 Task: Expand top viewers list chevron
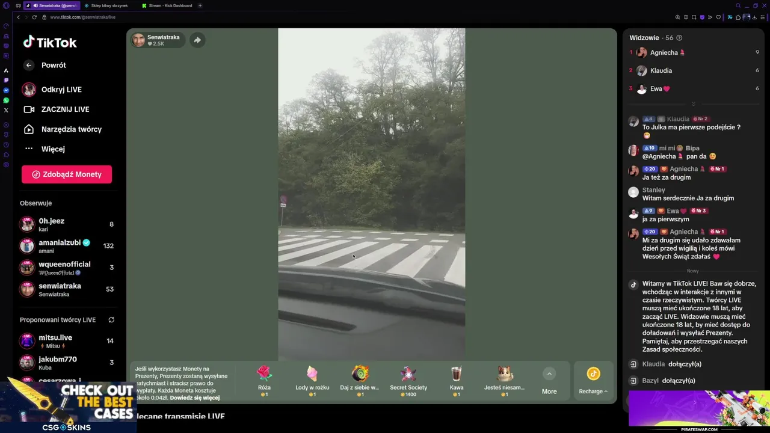[693, 104]
